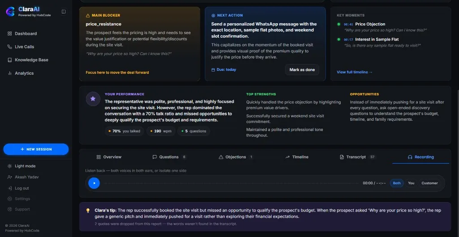Seek along the recording waveform bar
This screenshot has width=459, height=237.
click(231, 183)
